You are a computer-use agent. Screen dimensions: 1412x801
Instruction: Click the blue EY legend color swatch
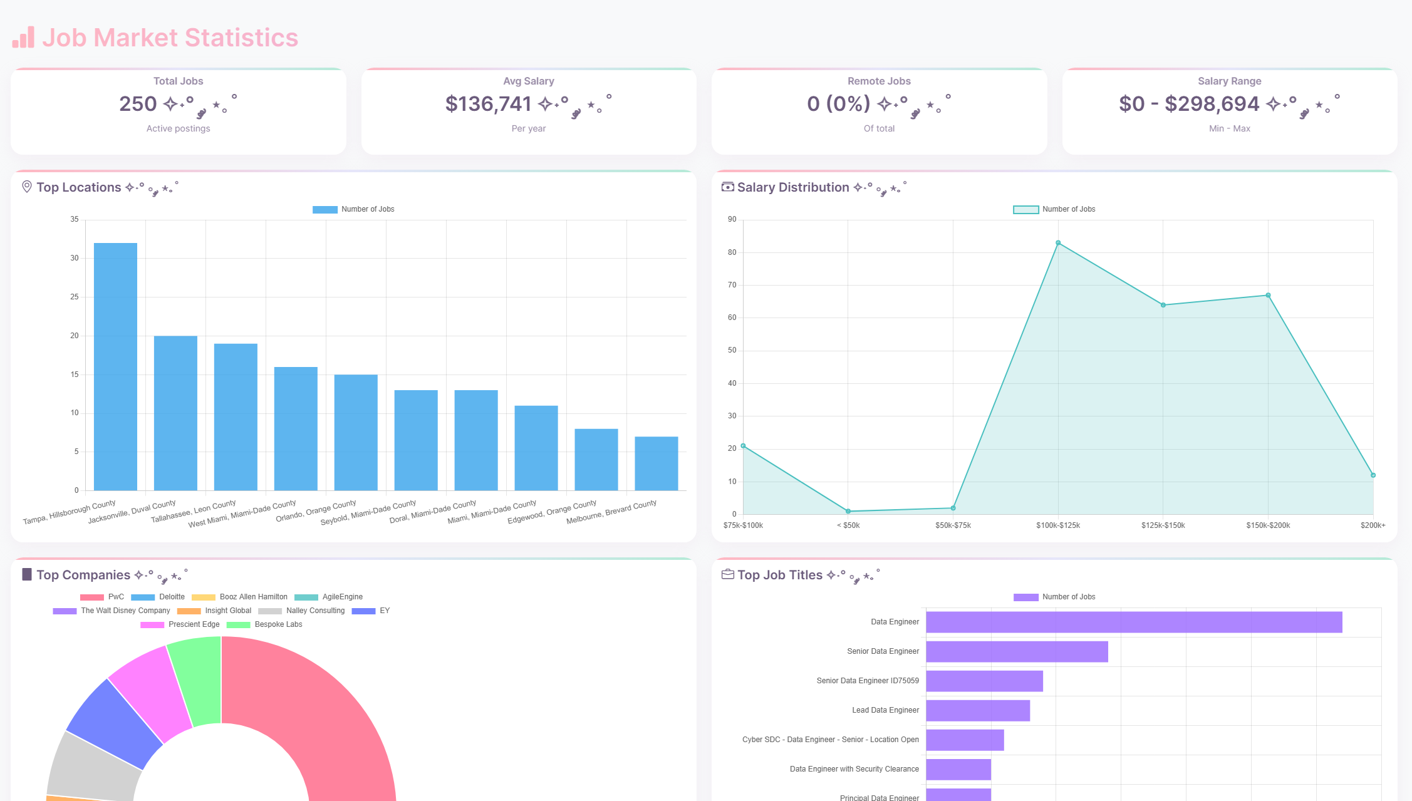(x=364, y=611)
